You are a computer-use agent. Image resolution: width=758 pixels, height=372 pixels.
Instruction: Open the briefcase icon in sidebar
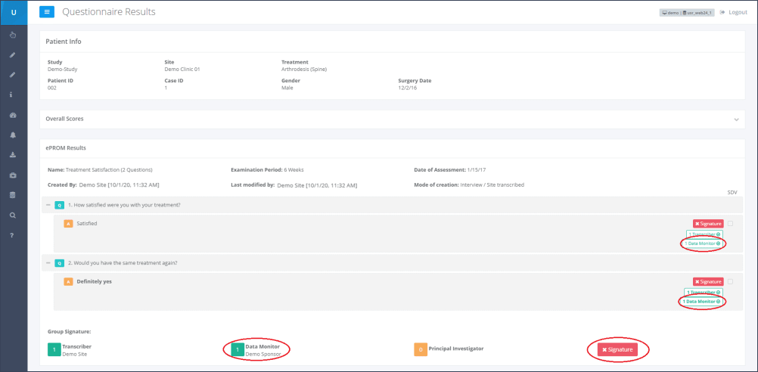click(x=13, y=175)
